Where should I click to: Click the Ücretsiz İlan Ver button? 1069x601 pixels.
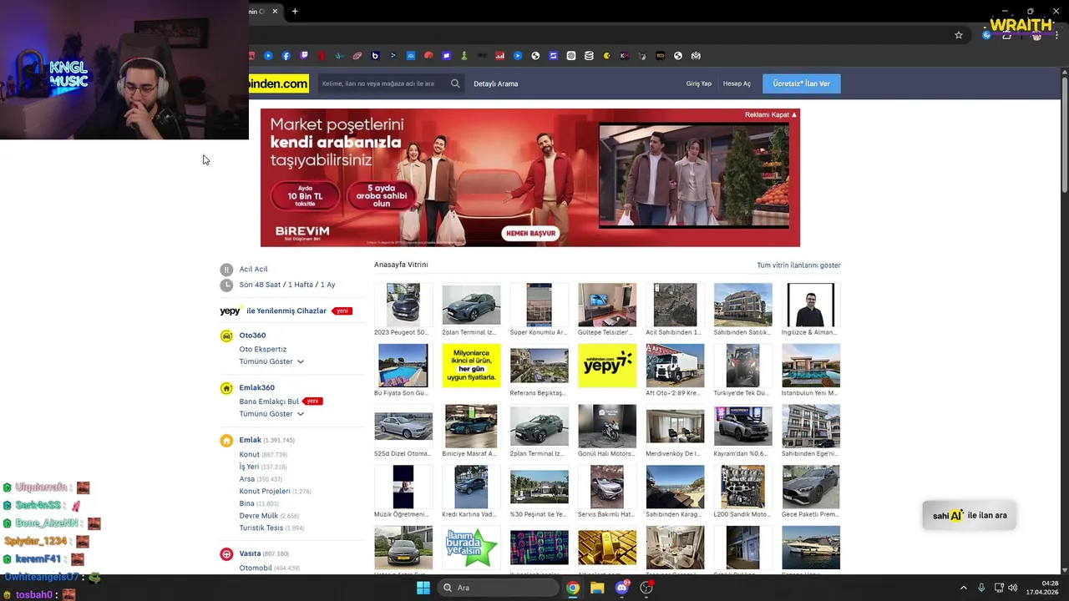(x=801, y=83)
